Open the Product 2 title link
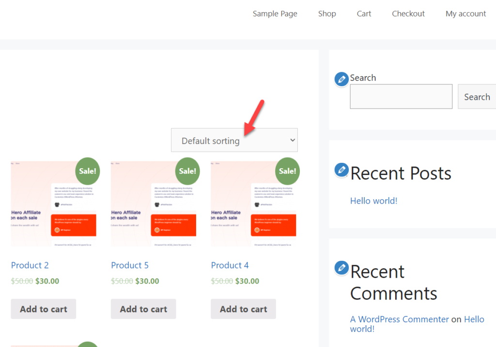Viewport: 496px width, 347px height. click(x=30, y=265)
